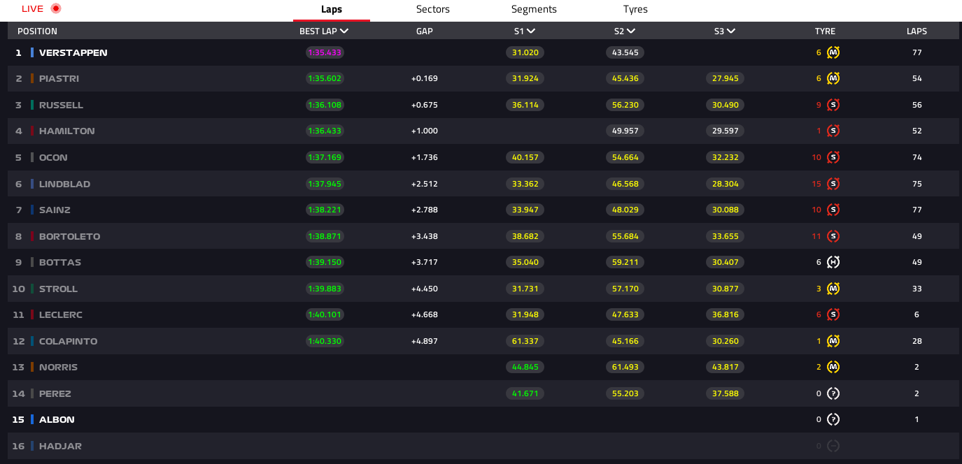This screenshot has height=464, width=962.
Task: Select driver ALBON name
Action: tap(57, 419)
